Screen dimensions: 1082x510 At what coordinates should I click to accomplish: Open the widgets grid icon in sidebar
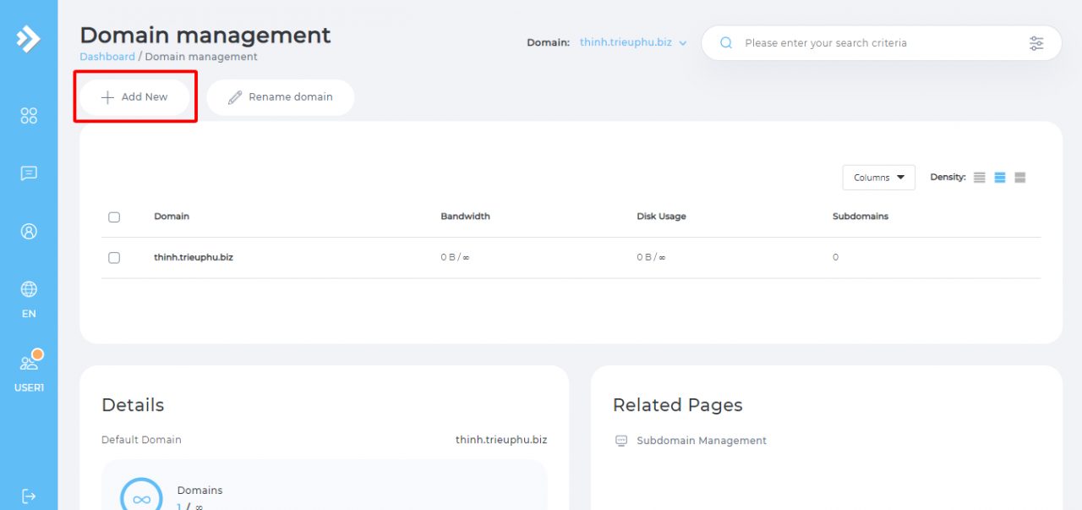(29, 116)
